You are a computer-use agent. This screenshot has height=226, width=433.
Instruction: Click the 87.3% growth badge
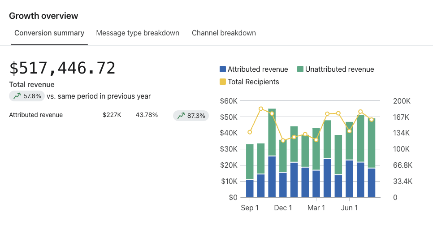191,116
